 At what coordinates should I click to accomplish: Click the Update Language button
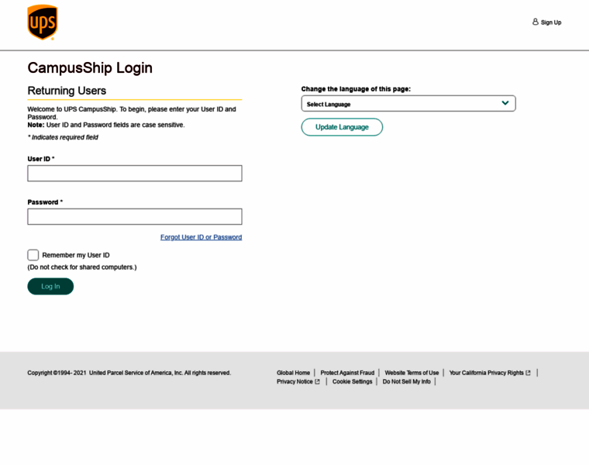pos(342,127)
